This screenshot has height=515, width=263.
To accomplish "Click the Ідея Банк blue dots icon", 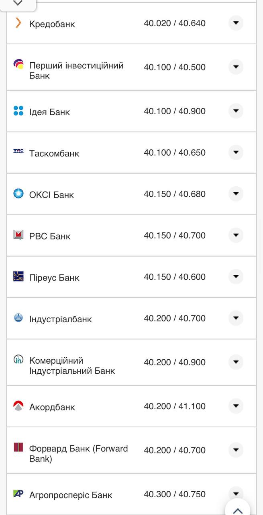I will (x=18, y=111).
